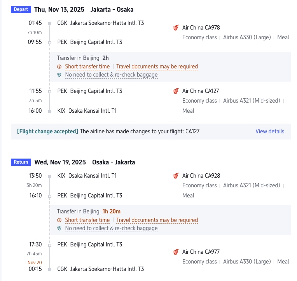This screenshot has height=281, width=297.
Task: Open View details for flight change
Action: [x=270, y=131]
